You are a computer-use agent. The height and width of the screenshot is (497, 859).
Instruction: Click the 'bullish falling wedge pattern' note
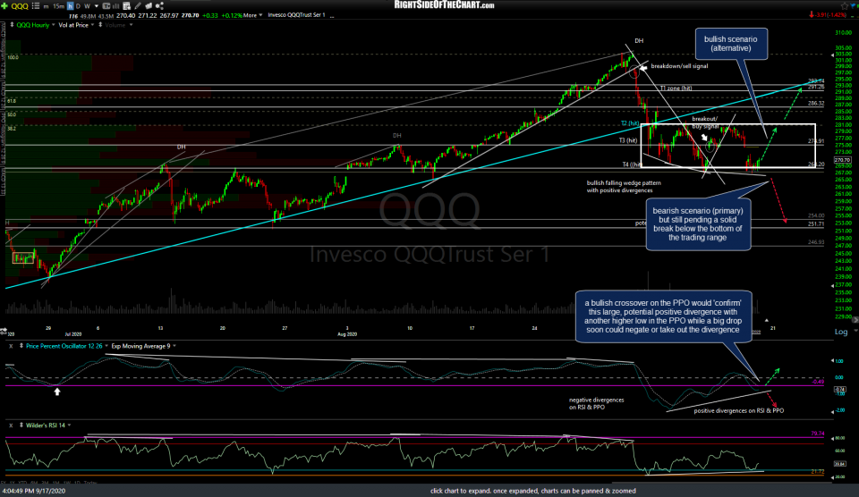click(x=624, y=187)
